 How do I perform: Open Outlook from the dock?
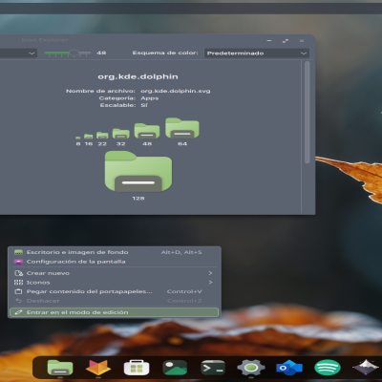[289, 368]
